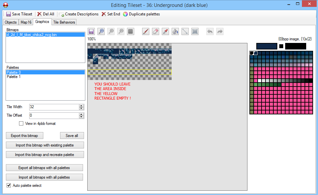This screenshot has height=195, width=318.
Task: Pick the bright green palette swatch
Action: 256,85
